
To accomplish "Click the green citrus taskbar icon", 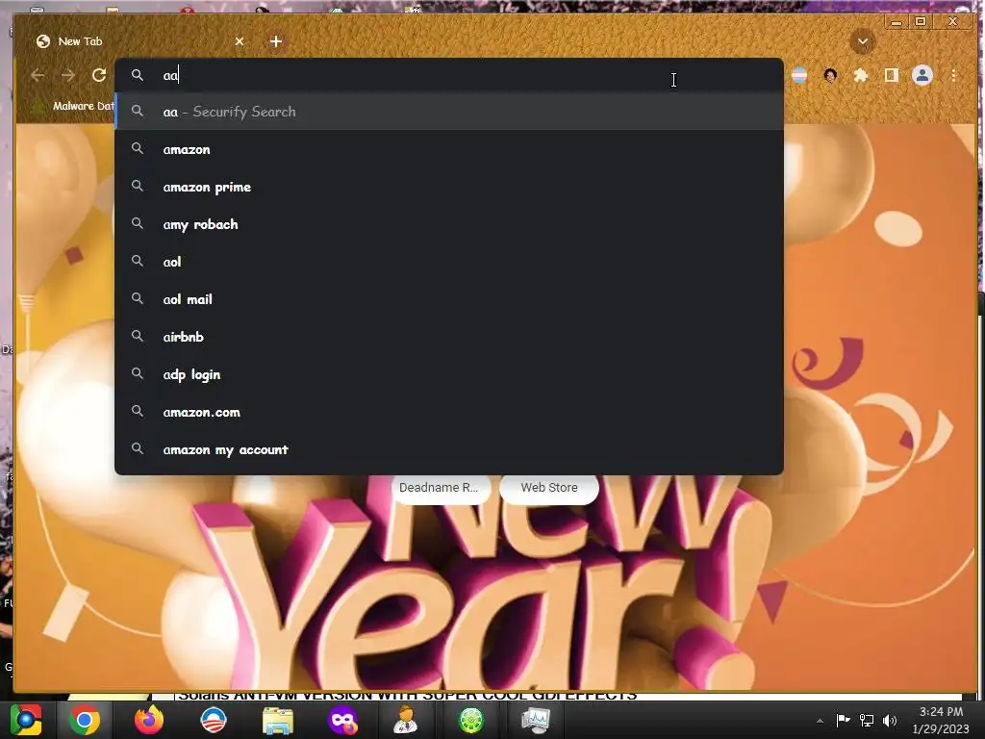I will 471,720.
